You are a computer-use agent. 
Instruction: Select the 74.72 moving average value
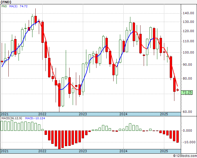(24, 6)
